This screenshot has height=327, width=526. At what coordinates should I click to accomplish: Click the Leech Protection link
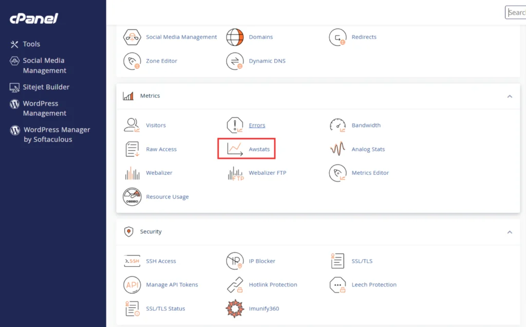pyautogui.click(x=374, y=285)
